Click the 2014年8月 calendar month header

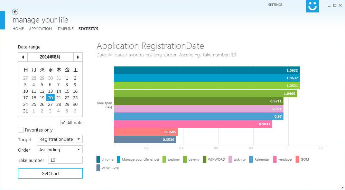pyautogui.click(x=50, y=57)
